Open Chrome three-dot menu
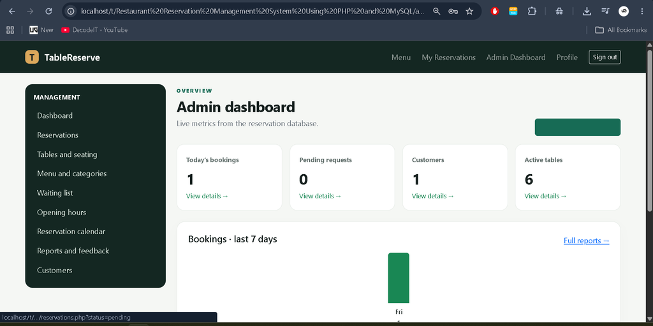This screenshot has height=326, width=653. click(642, 11)
